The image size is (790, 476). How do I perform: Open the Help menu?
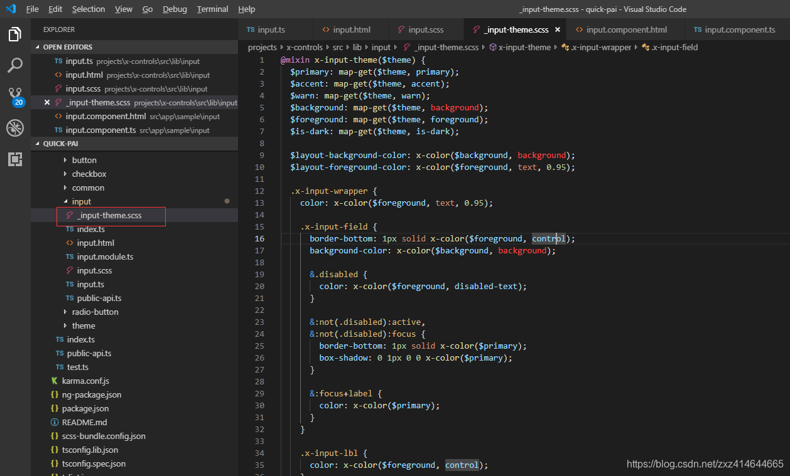247,9
